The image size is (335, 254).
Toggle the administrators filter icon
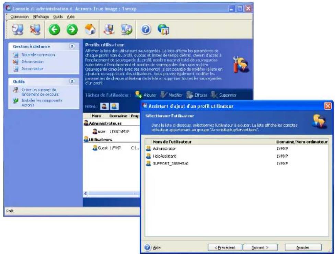pos(104,106)
